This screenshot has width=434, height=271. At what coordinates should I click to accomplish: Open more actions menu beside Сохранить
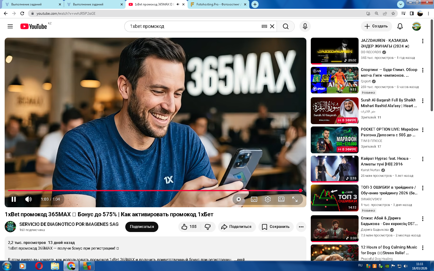pyautogui.click(x=301, y=227)
